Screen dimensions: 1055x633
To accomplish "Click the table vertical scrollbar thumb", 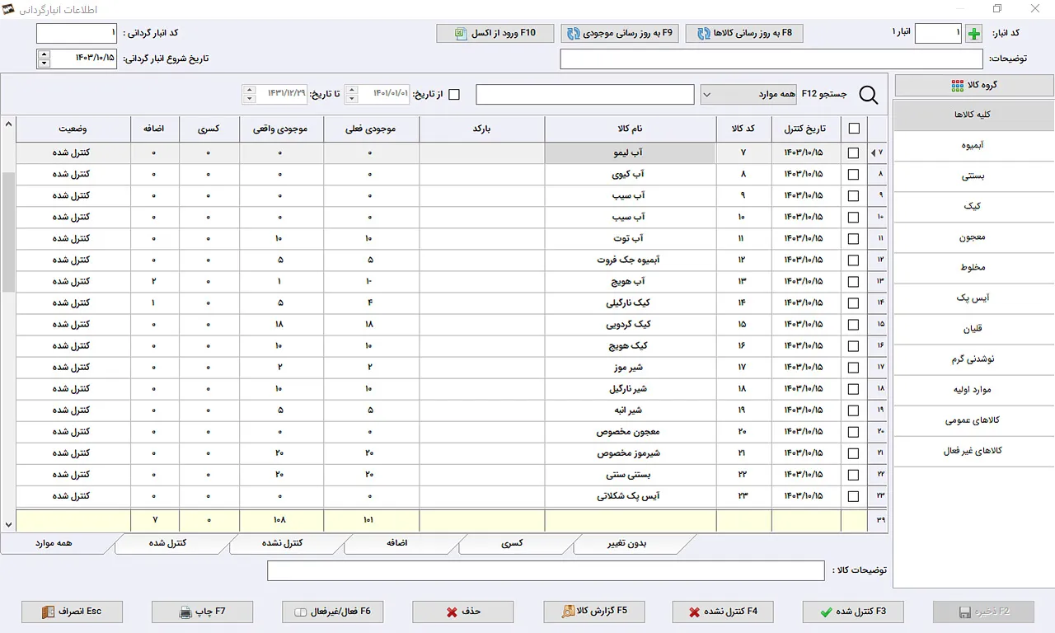I will (8, 232).
